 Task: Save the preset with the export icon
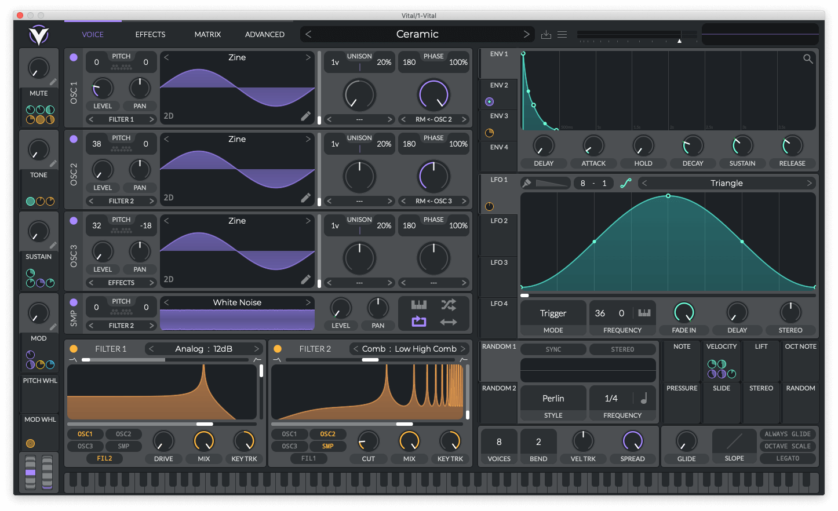tap(546, 35)
